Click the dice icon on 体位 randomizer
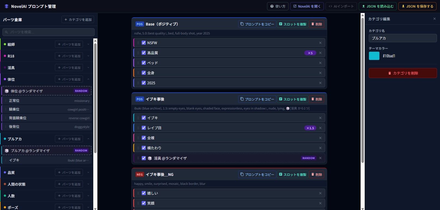This screenshot has width=440, height=210. (7, 91)
